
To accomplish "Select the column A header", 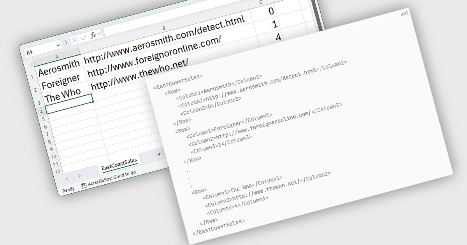I will point(57,57).
